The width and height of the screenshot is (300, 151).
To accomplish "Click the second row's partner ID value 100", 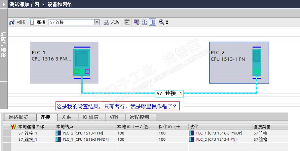I will [162, 139].
